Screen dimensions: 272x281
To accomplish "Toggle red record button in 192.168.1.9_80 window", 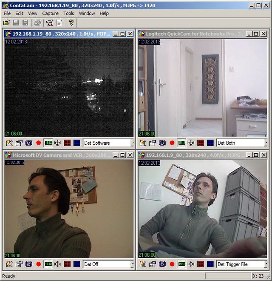I will (x=172, y=264).
